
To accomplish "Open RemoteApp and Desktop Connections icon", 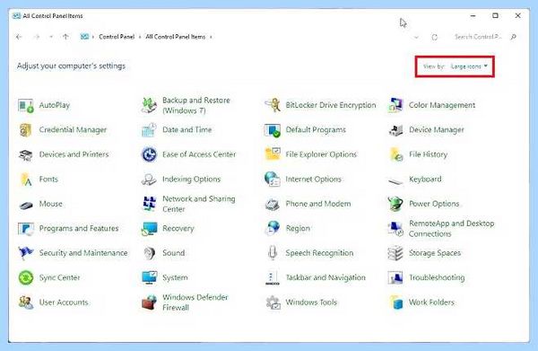I will [x=395, y=229].
